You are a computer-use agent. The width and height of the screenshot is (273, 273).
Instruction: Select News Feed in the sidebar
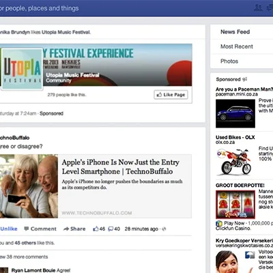tap(235, 32)
